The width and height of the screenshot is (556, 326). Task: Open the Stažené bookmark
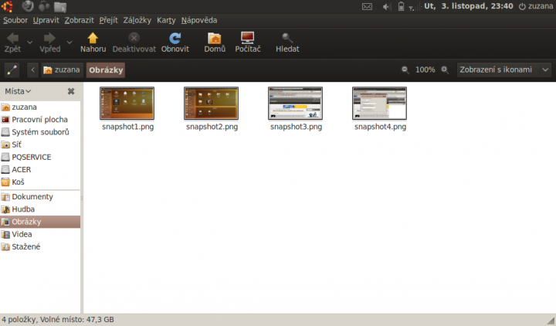pos(40,246)
